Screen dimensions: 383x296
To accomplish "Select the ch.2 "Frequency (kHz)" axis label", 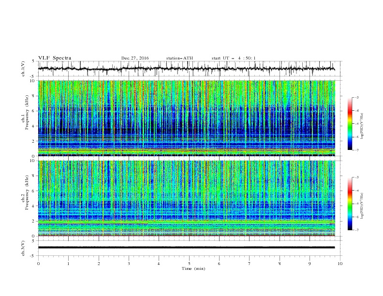I will (27, 192).
